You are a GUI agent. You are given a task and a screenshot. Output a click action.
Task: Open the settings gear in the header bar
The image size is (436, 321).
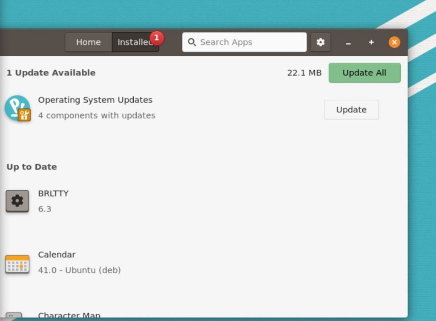pyautogui.click(x=321, y=42)
